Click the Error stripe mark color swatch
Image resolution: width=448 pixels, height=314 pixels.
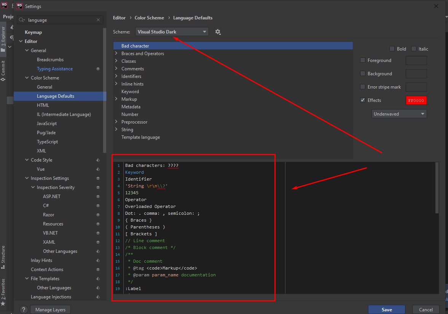[x=416, y=87]
